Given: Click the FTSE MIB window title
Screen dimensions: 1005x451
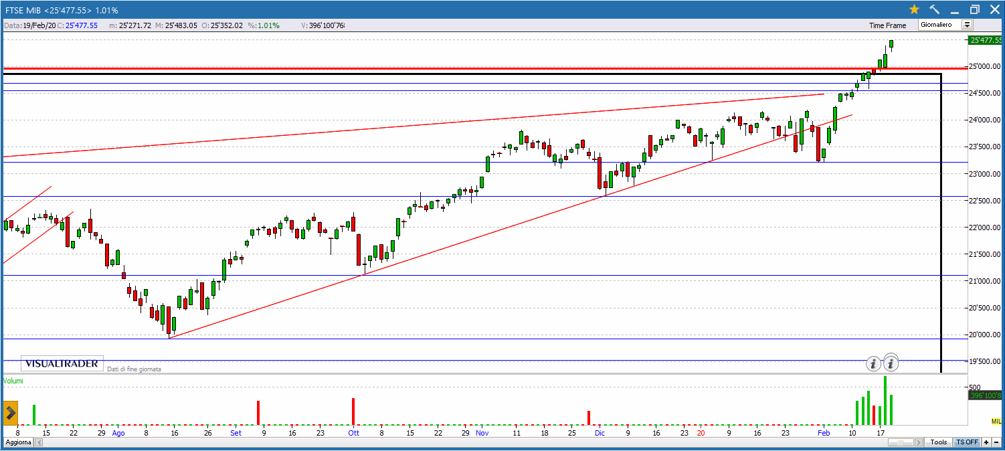Looking at the screenshot, I should [x=62, y=10].
